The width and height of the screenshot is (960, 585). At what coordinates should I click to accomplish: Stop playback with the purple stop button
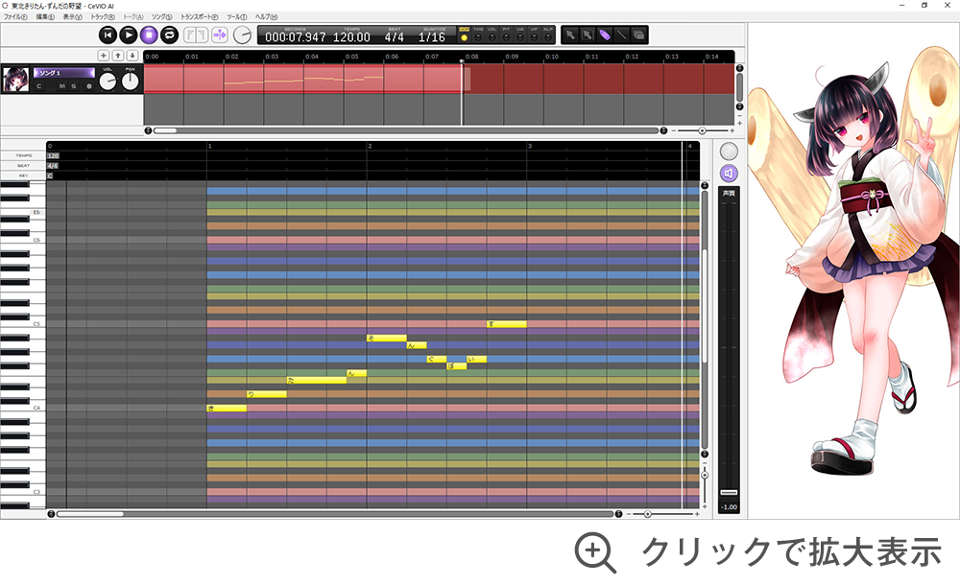[149, 35]
